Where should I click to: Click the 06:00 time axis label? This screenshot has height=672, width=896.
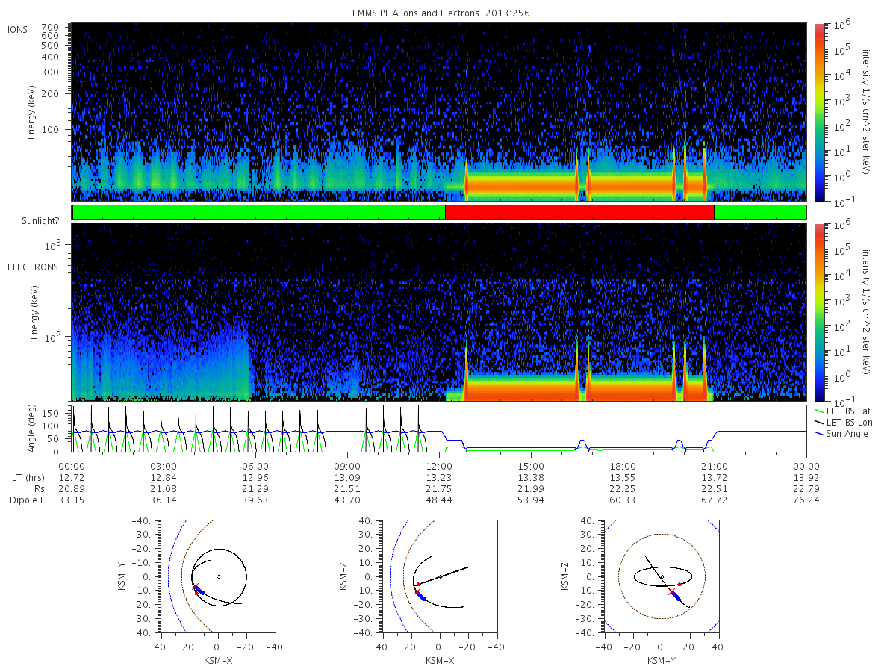(255, 464)
